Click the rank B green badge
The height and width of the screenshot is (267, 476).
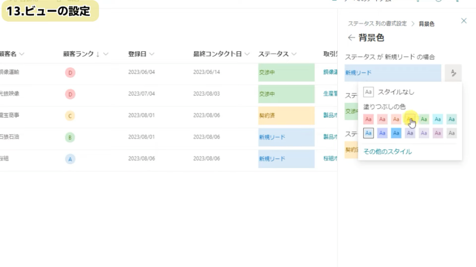70,137
